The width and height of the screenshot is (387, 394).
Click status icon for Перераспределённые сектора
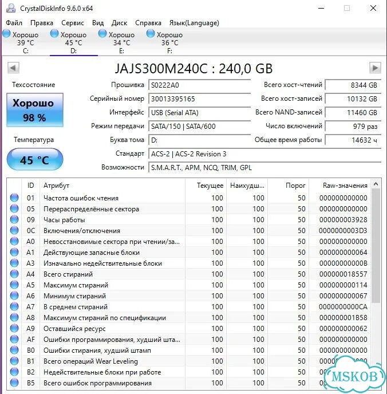pos(14,208)
